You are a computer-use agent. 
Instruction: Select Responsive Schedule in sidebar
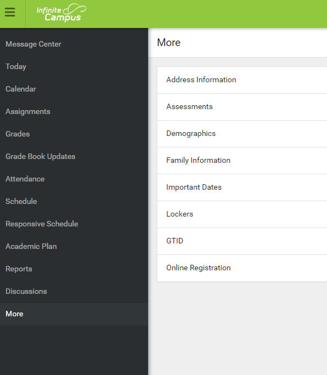(74, 224)
